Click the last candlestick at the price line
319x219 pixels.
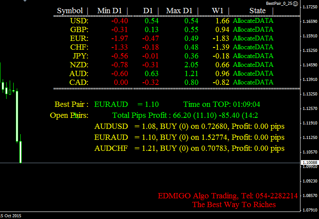pyautogui.click(x=21, y=152)
